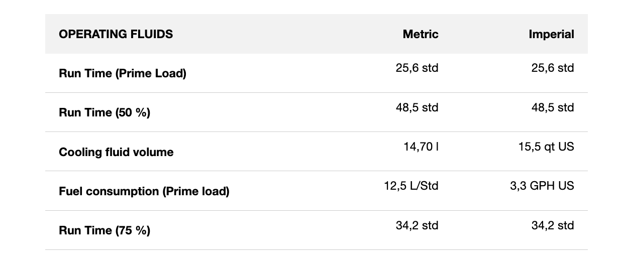Image resolution: width=619 pixels, height=269 pixels.
Task: Select the Metric column header
Action: [x=420, y=34]
